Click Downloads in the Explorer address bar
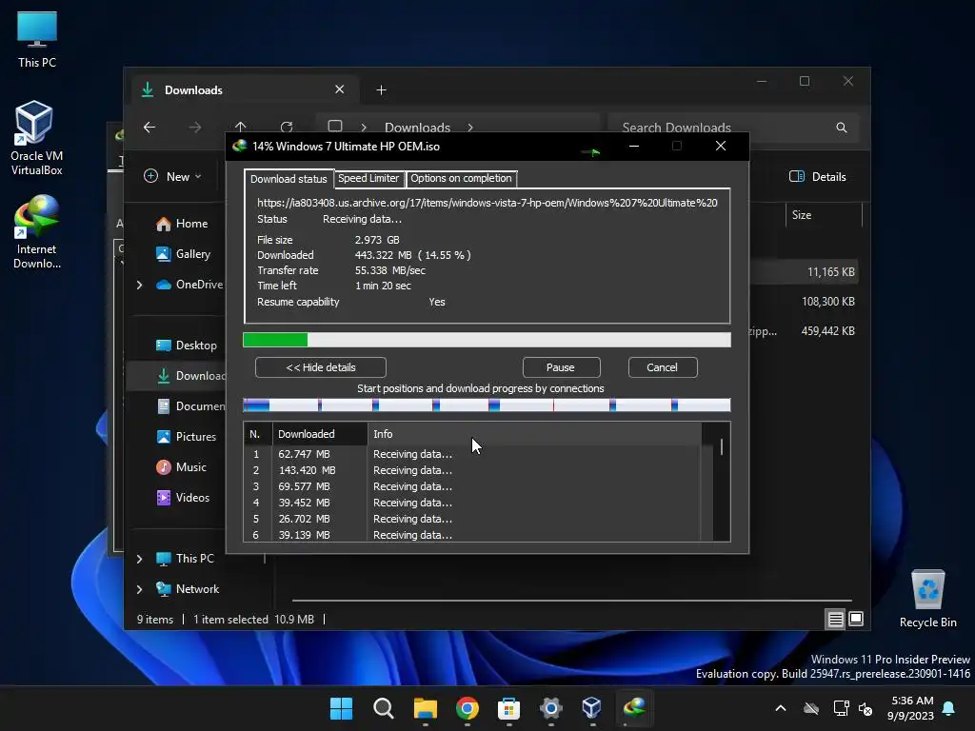The height and width of the screenshot is (731, 975). [x=417, y=128]
